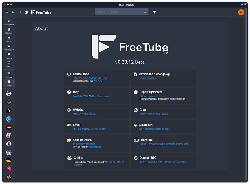Image resolution: width=250 pixels, height=184 pixels.
Task: Open the orange profile avatar
Action: pos(241,12)
